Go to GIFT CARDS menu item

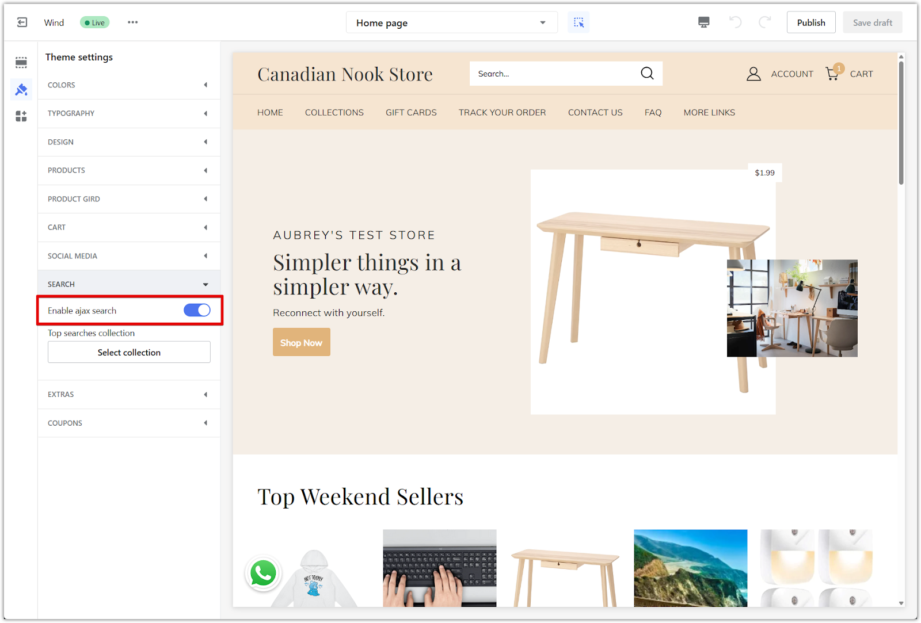[411, 113]
